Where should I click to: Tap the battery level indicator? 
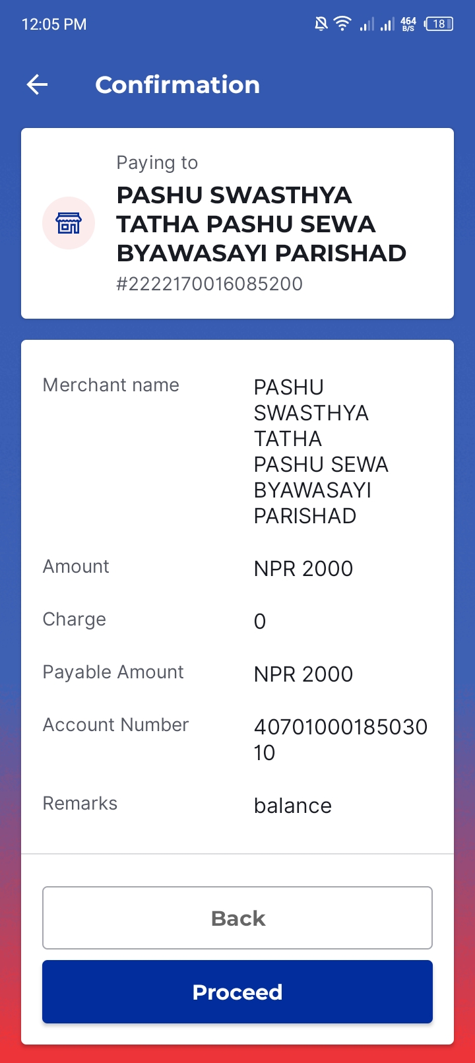[439, 24]
